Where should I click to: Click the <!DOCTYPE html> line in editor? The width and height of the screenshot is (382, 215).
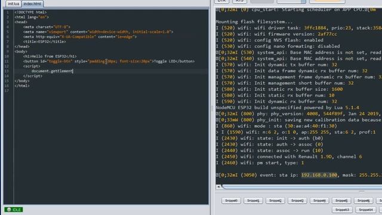click(x=30, y=12)
